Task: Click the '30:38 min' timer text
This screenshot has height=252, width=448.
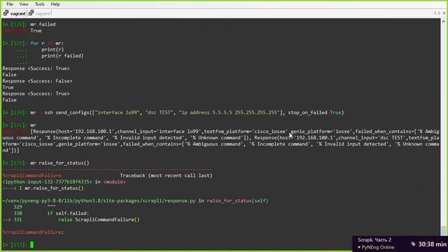Action: click(x=433, y=244)
